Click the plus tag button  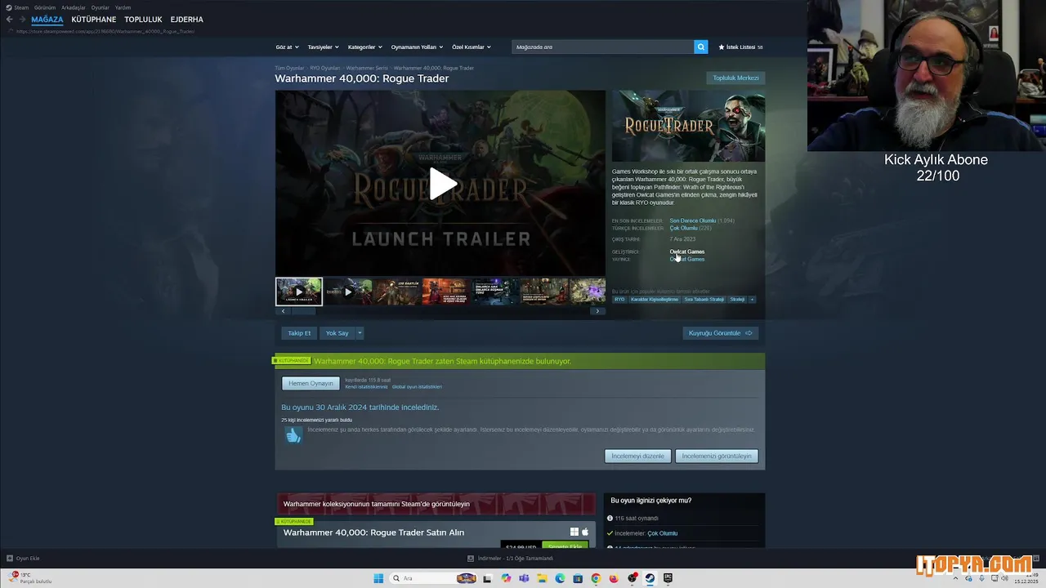(752, 300)
